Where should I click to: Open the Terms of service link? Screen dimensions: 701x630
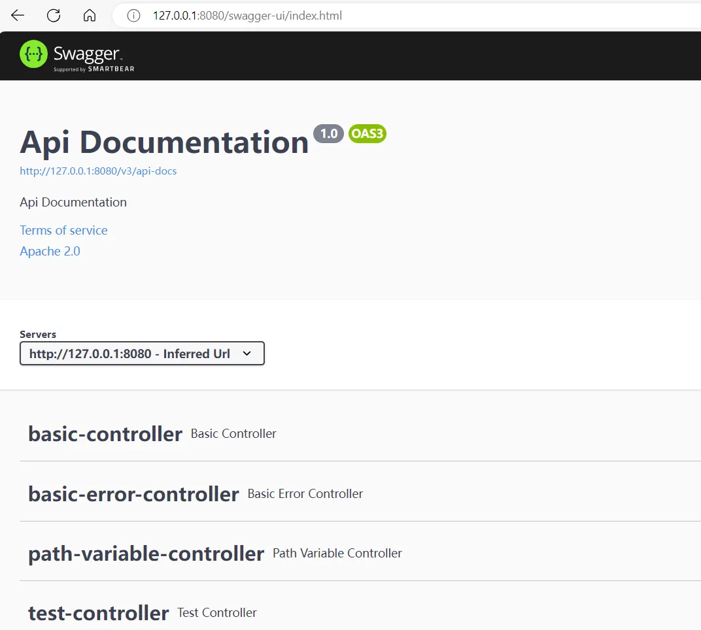pos(63,230)
